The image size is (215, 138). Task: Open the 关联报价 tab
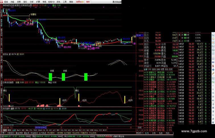(11, 133)
